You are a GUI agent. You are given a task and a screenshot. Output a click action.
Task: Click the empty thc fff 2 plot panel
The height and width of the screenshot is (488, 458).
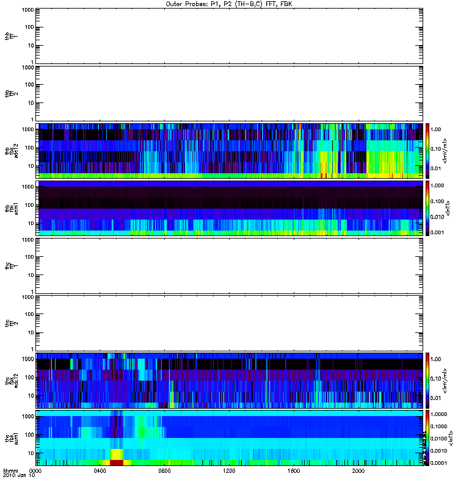pyautogui.click(x=230, y=323)
